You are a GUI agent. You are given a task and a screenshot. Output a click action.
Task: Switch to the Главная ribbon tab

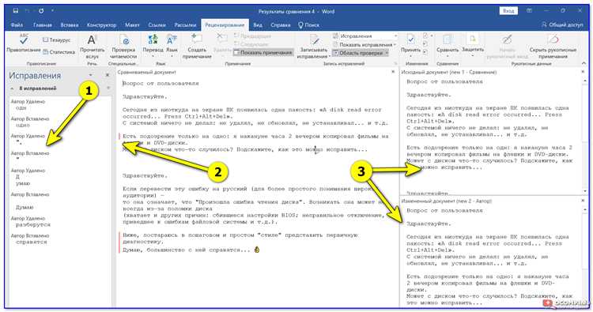(43, 25)
